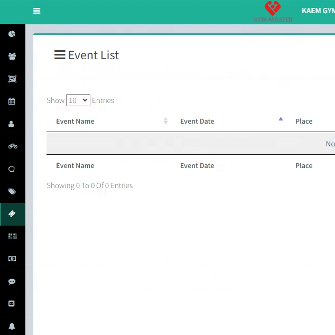Open the dashboard pie chart sidebar icon
This screenshot has width=335, height=335.
pos(12,34)
